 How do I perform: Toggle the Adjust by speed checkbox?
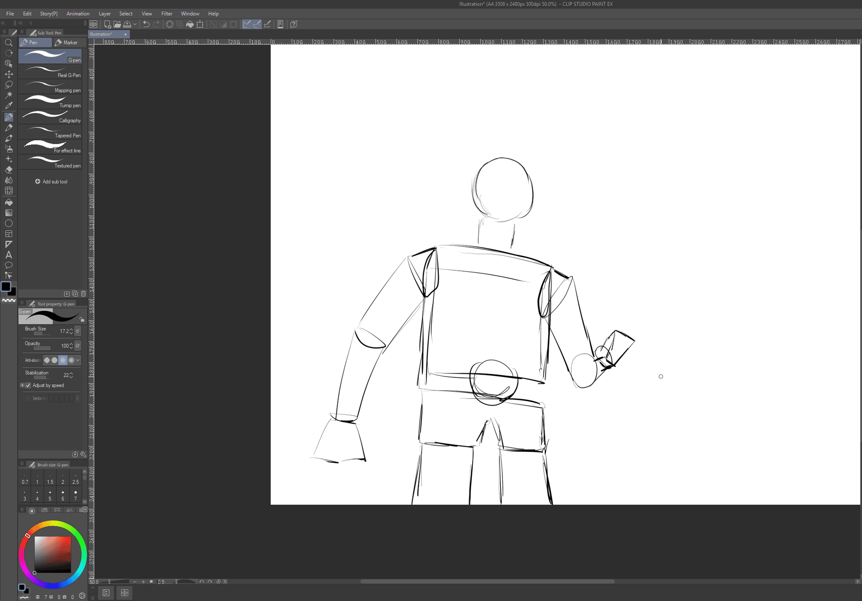click(28, 386)
